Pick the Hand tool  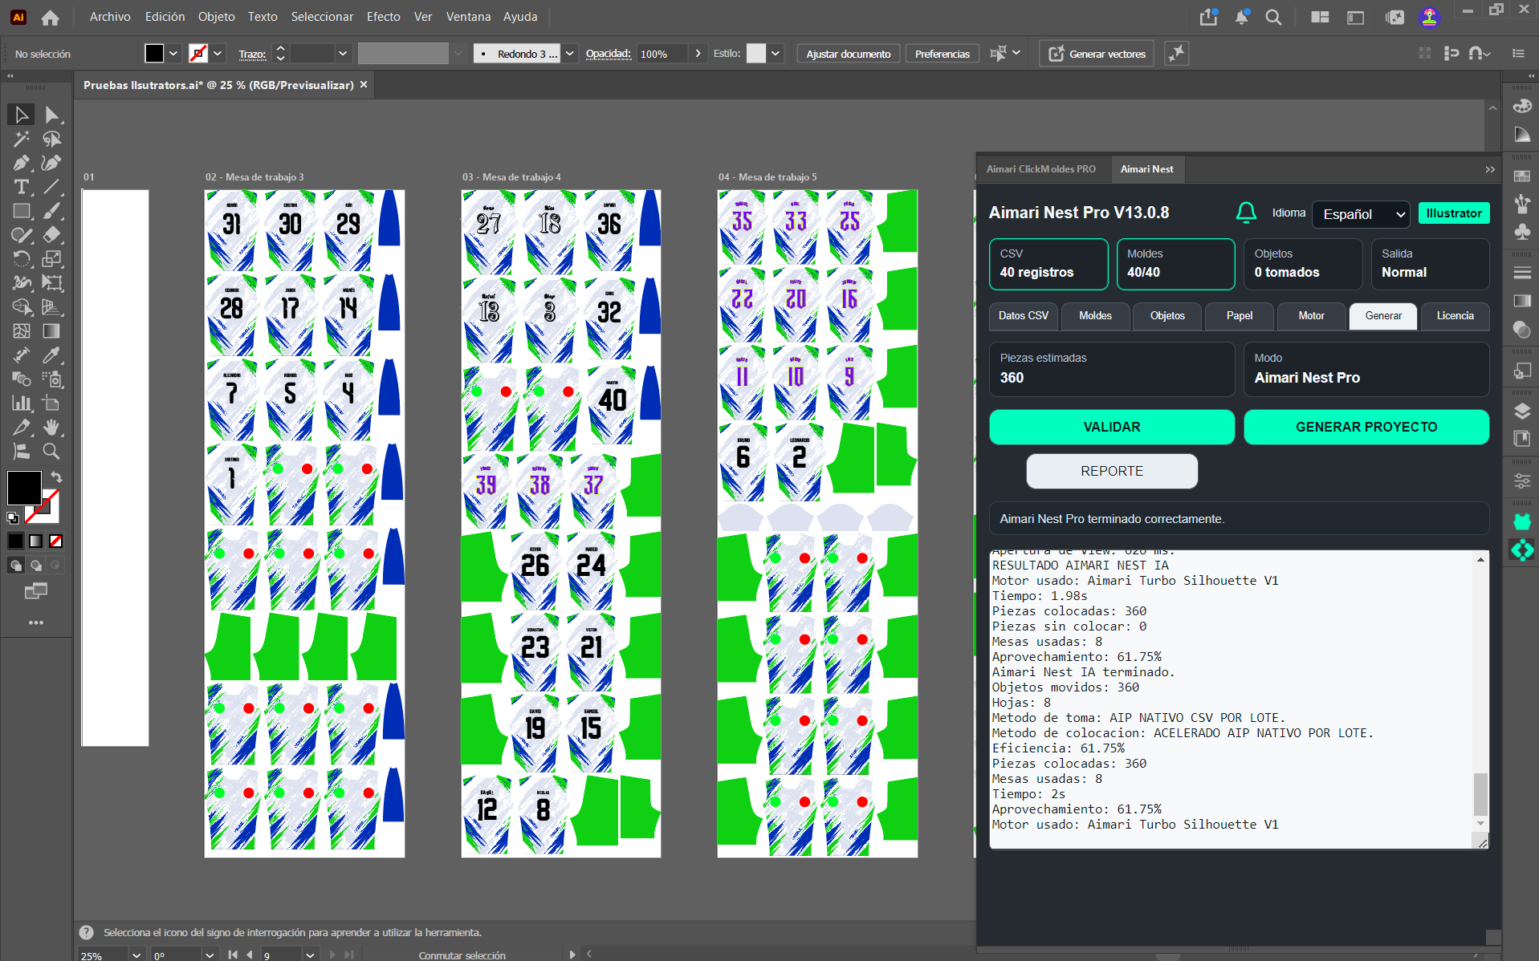52,427
